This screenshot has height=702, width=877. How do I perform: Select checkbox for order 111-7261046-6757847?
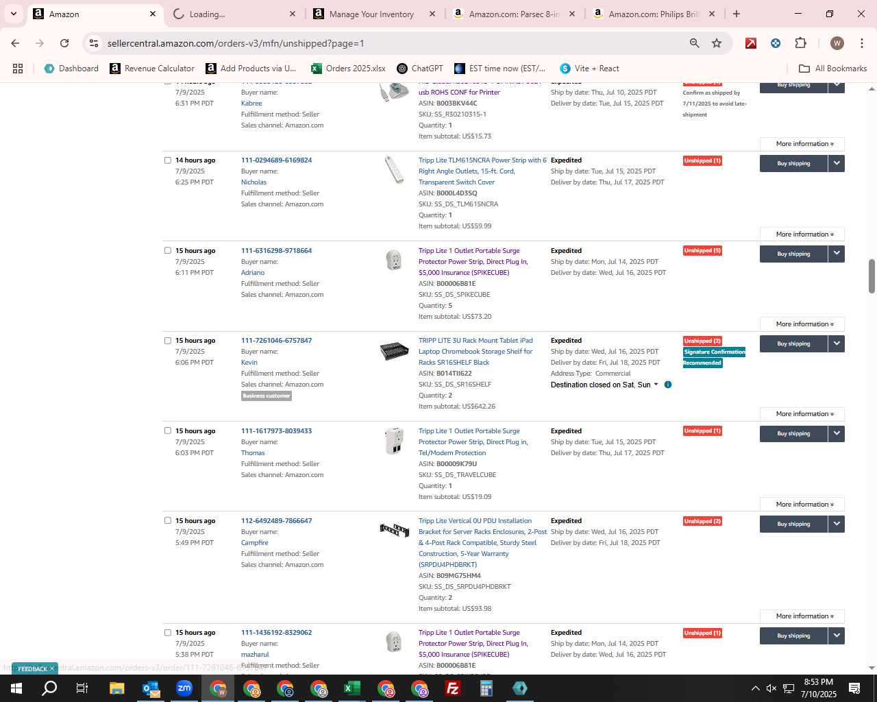[x=167, y=341]
